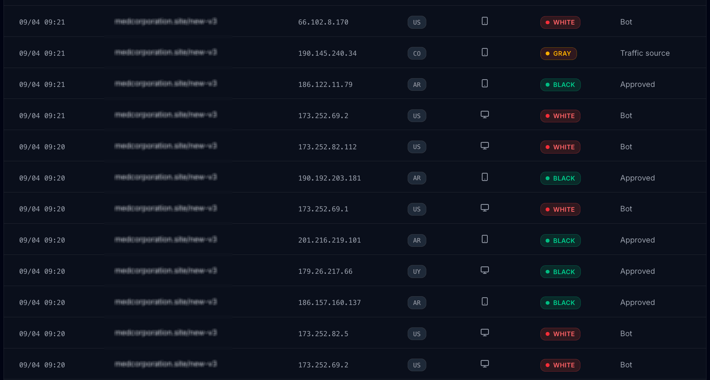Toggle the BLACK badge for 190.192.203.181
710x380 pixels.
[560, 178]
